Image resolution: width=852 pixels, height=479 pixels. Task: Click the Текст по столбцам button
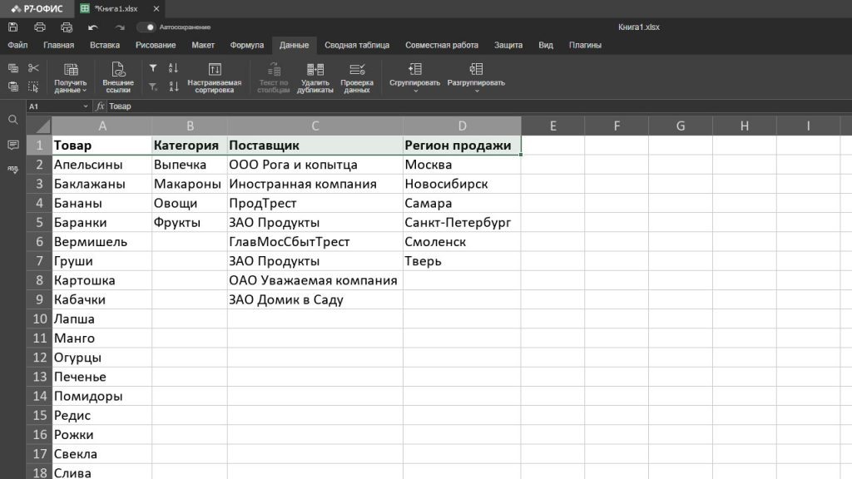[x=273, y=77]
